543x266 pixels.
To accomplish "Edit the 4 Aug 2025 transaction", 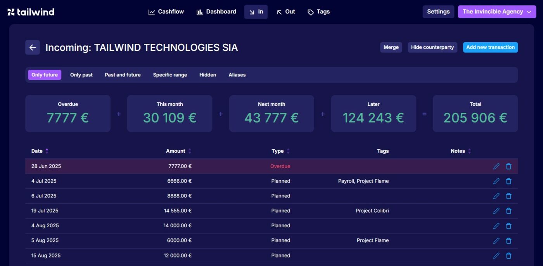I will click(x=496, y=226).
